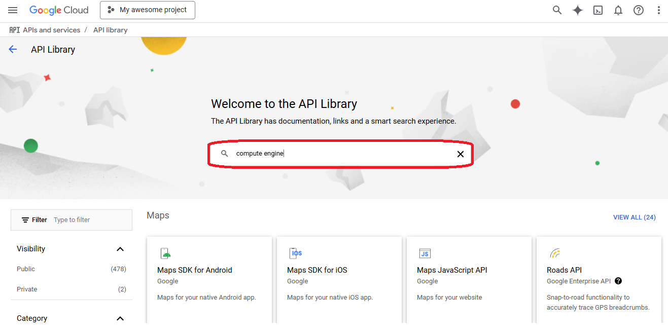668x332 pixels.
Task: Activate Cloud Shell terminal icon
Action: [x=598, y=10]
